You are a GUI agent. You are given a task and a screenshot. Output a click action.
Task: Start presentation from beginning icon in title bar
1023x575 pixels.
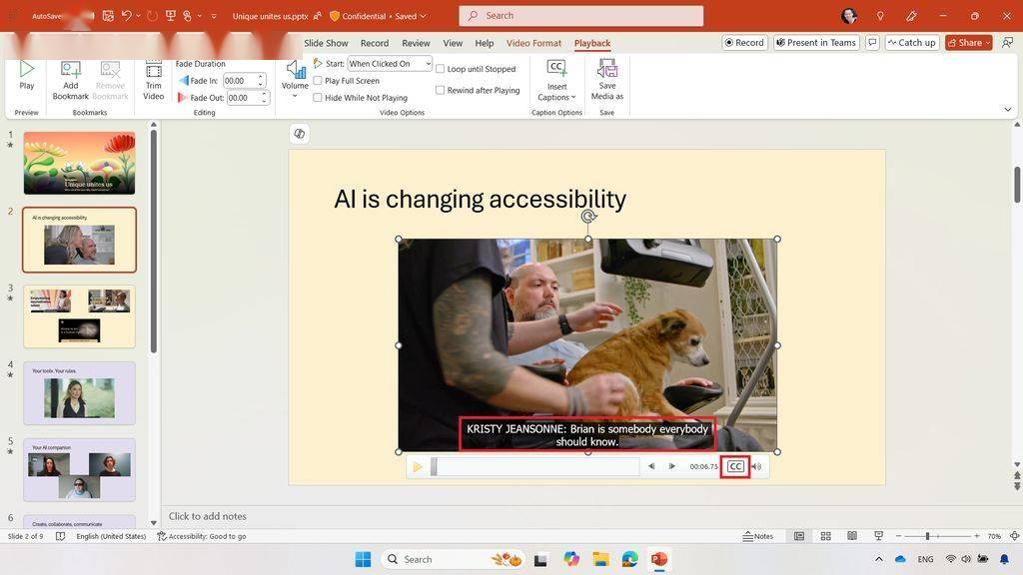point(170,16)
